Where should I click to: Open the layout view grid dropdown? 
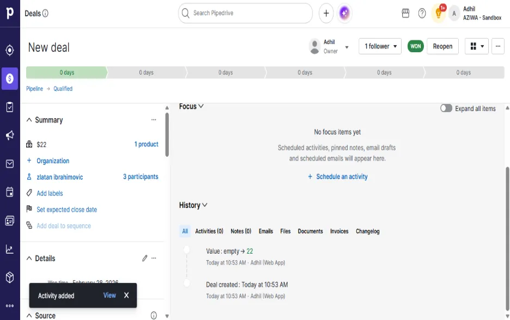tap(477, 46)
